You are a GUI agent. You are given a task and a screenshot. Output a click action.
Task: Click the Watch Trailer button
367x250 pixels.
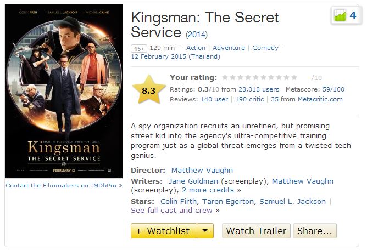click(x=256, y=231)
